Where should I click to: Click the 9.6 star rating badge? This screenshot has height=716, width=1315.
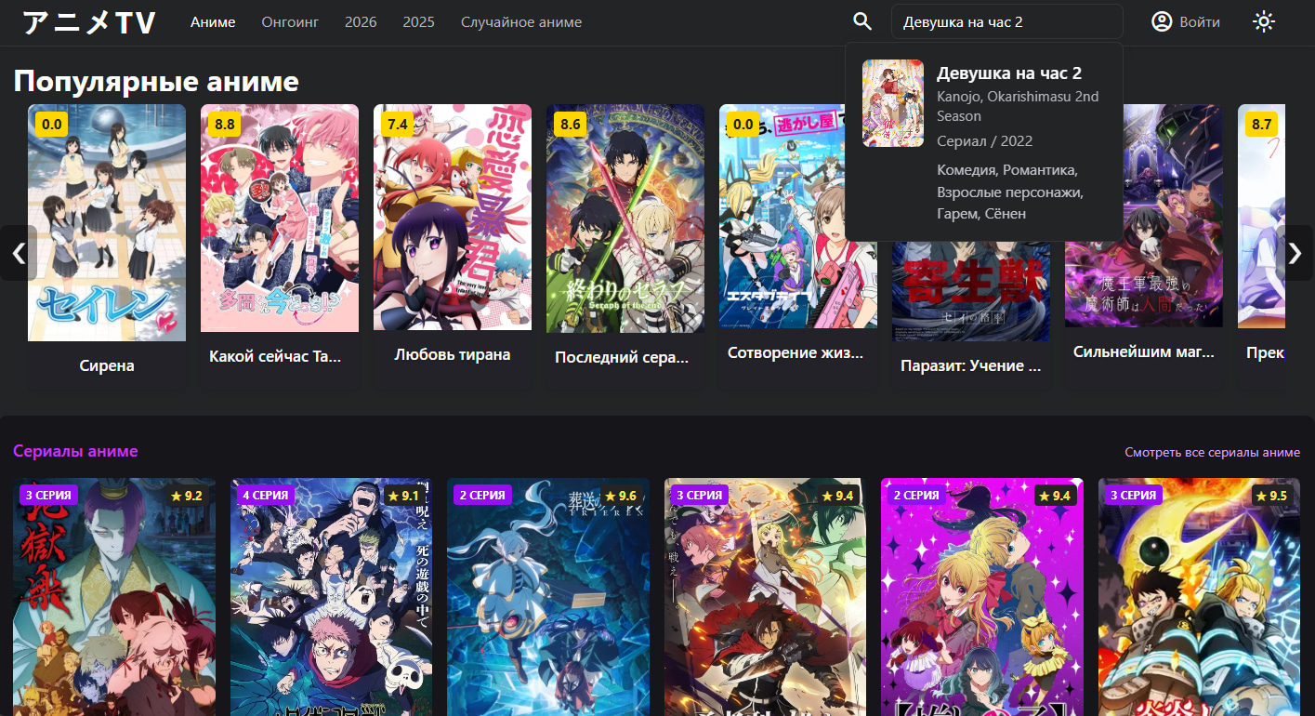coord(621,496)
